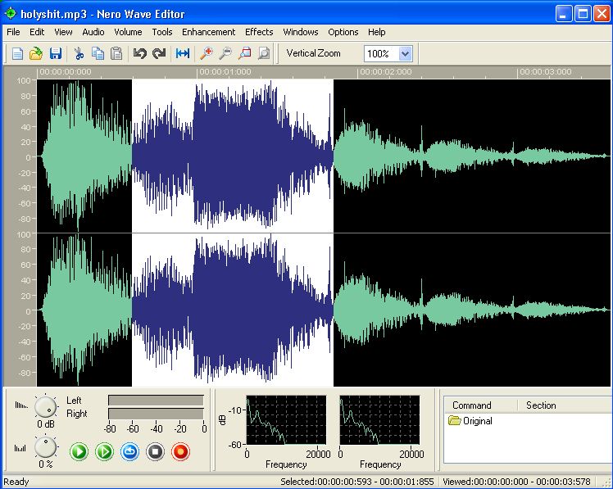The image size is (613, 489).
Task: Select the Original entry in the command list
Action: 477,421
